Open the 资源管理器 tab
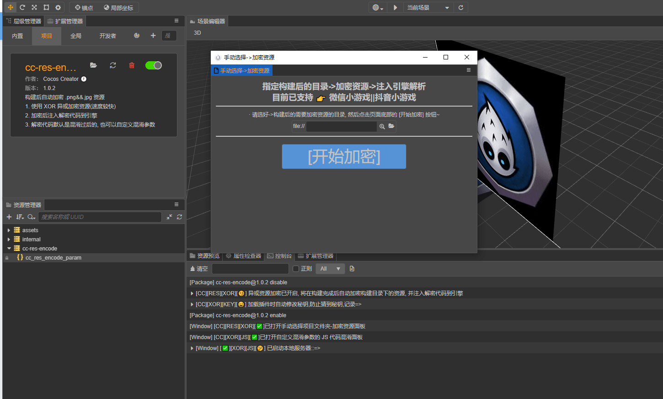The image size is (663, 399). point(23,205)
